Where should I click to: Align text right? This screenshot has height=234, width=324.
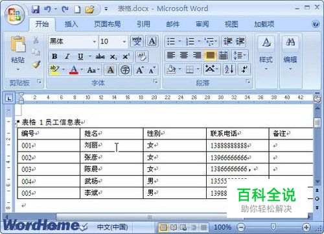pos(197,55)
